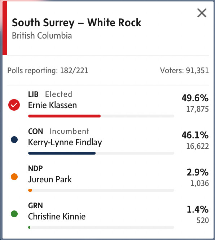Viewport: 215px width, 240px height.
Task: Click the 16,622 Conservative vote count
Action: (197, 146)
